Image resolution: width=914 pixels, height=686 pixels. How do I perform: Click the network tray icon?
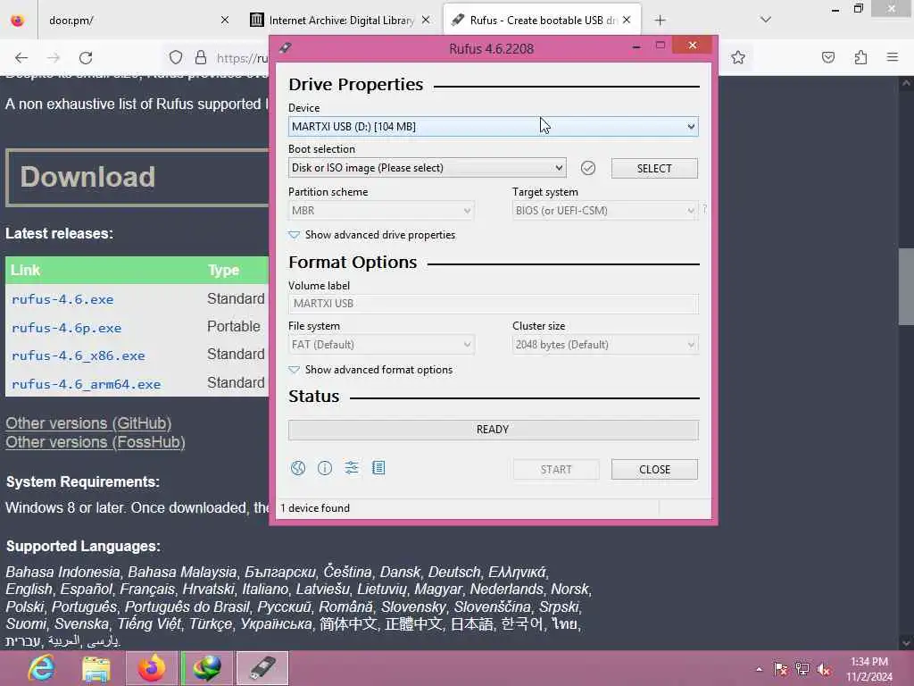pyautogui.click(x=802, y=669)
